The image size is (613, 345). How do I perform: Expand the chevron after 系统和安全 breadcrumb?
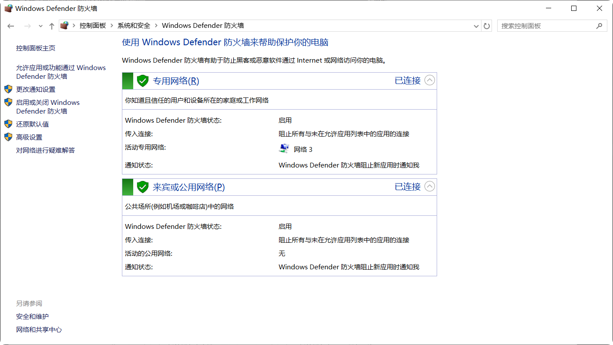[156, 26]
